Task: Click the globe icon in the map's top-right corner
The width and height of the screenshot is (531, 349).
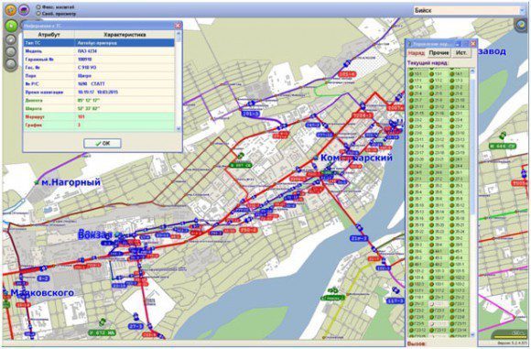Action: 521,26
